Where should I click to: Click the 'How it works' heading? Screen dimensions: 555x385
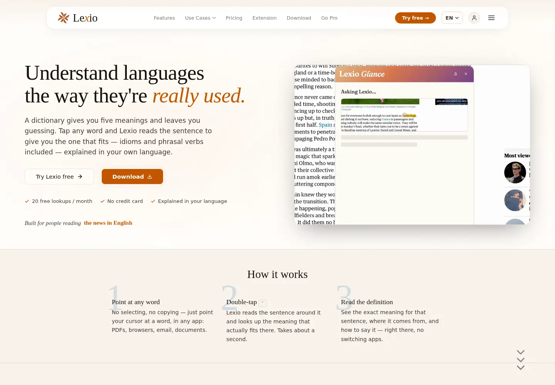pyautogui.click(x=277, y=275)
